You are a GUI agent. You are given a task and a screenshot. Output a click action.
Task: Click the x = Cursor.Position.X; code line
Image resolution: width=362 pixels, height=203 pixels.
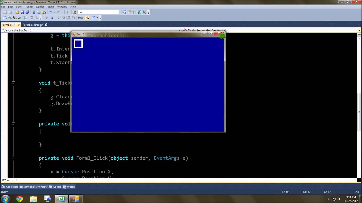point(82,172)
